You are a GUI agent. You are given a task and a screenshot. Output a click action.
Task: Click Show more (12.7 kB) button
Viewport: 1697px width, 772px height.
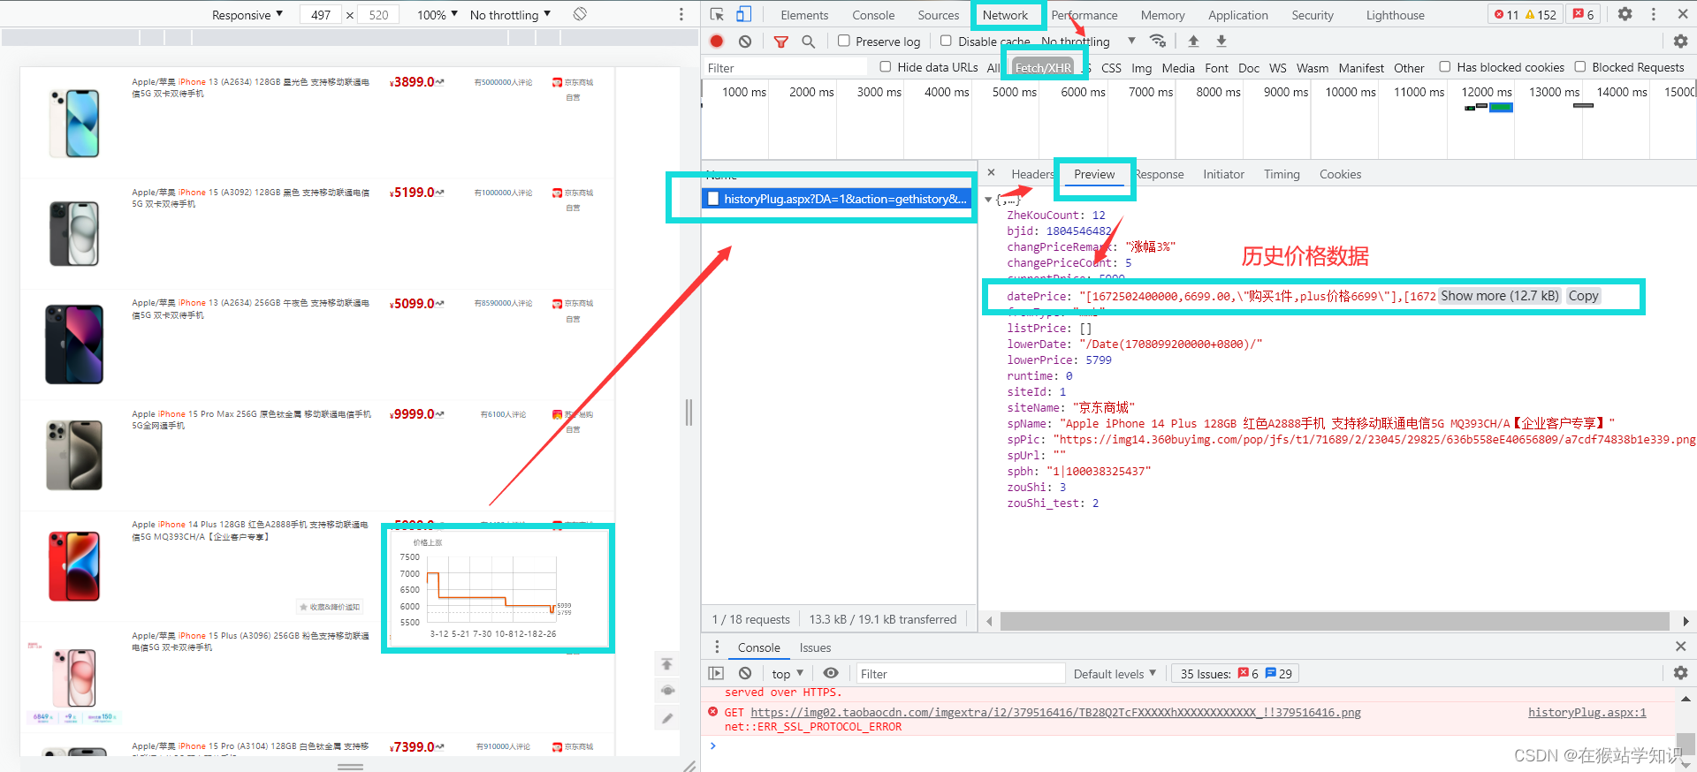(x=1500, y=296)
